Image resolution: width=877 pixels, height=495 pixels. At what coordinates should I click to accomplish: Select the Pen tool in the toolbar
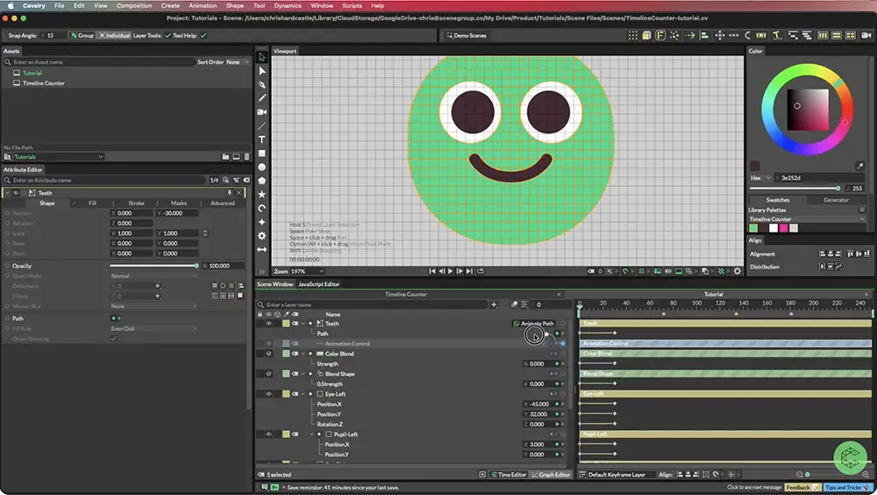click(x=261, y=84)
